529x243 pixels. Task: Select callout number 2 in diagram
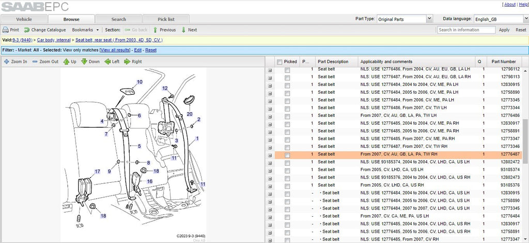point(199,119)
